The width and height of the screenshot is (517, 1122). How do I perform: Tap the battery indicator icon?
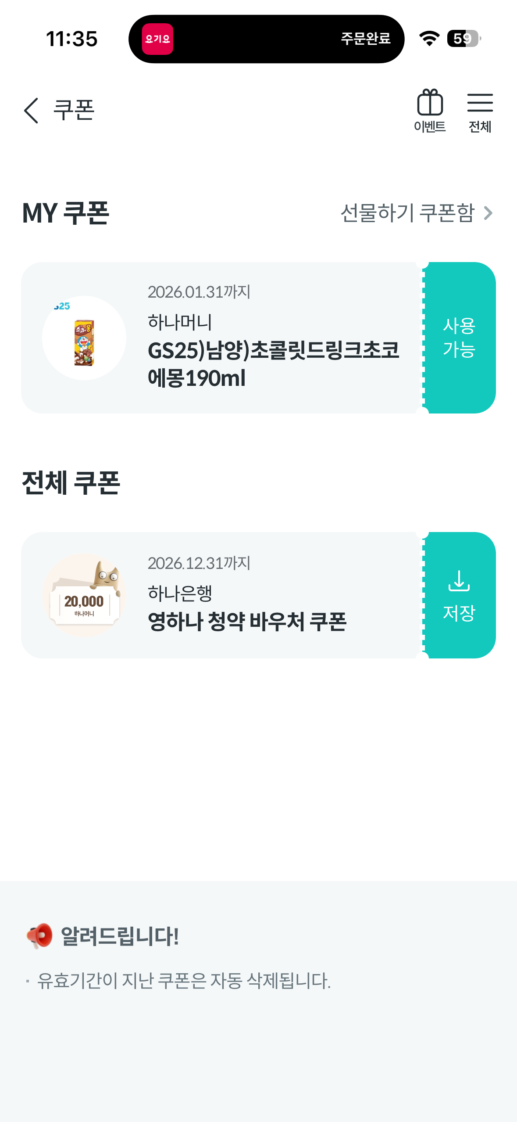pos(464,39)
